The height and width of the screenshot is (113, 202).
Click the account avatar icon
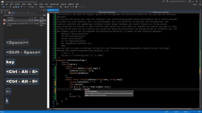pyautogui.click(x=200, y=4)
